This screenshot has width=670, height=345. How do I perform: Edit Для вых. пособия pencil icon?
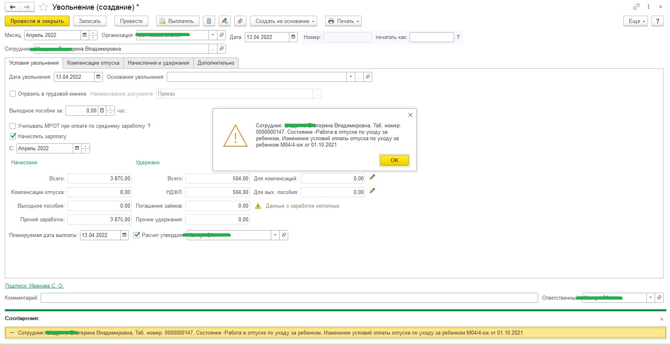(372, 191)
